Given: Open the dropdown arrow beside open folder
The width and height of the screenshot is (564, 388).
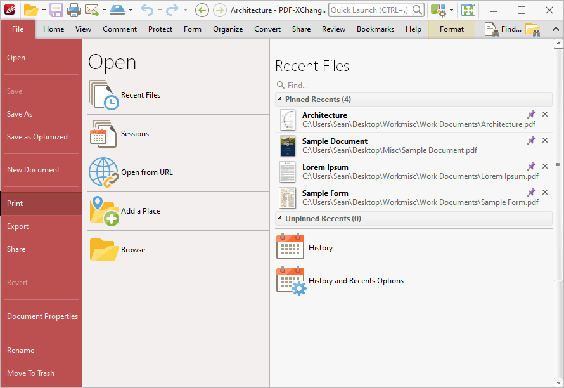Looking at the screenshot, I should pyautogui.click(x=44, y=10).
